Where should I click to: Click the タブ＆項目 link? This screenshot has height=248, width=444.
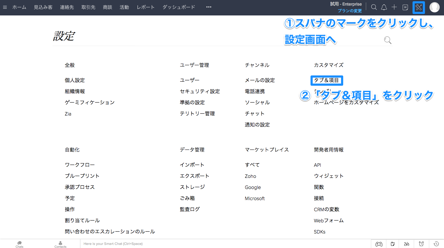[x=327, y=80]
